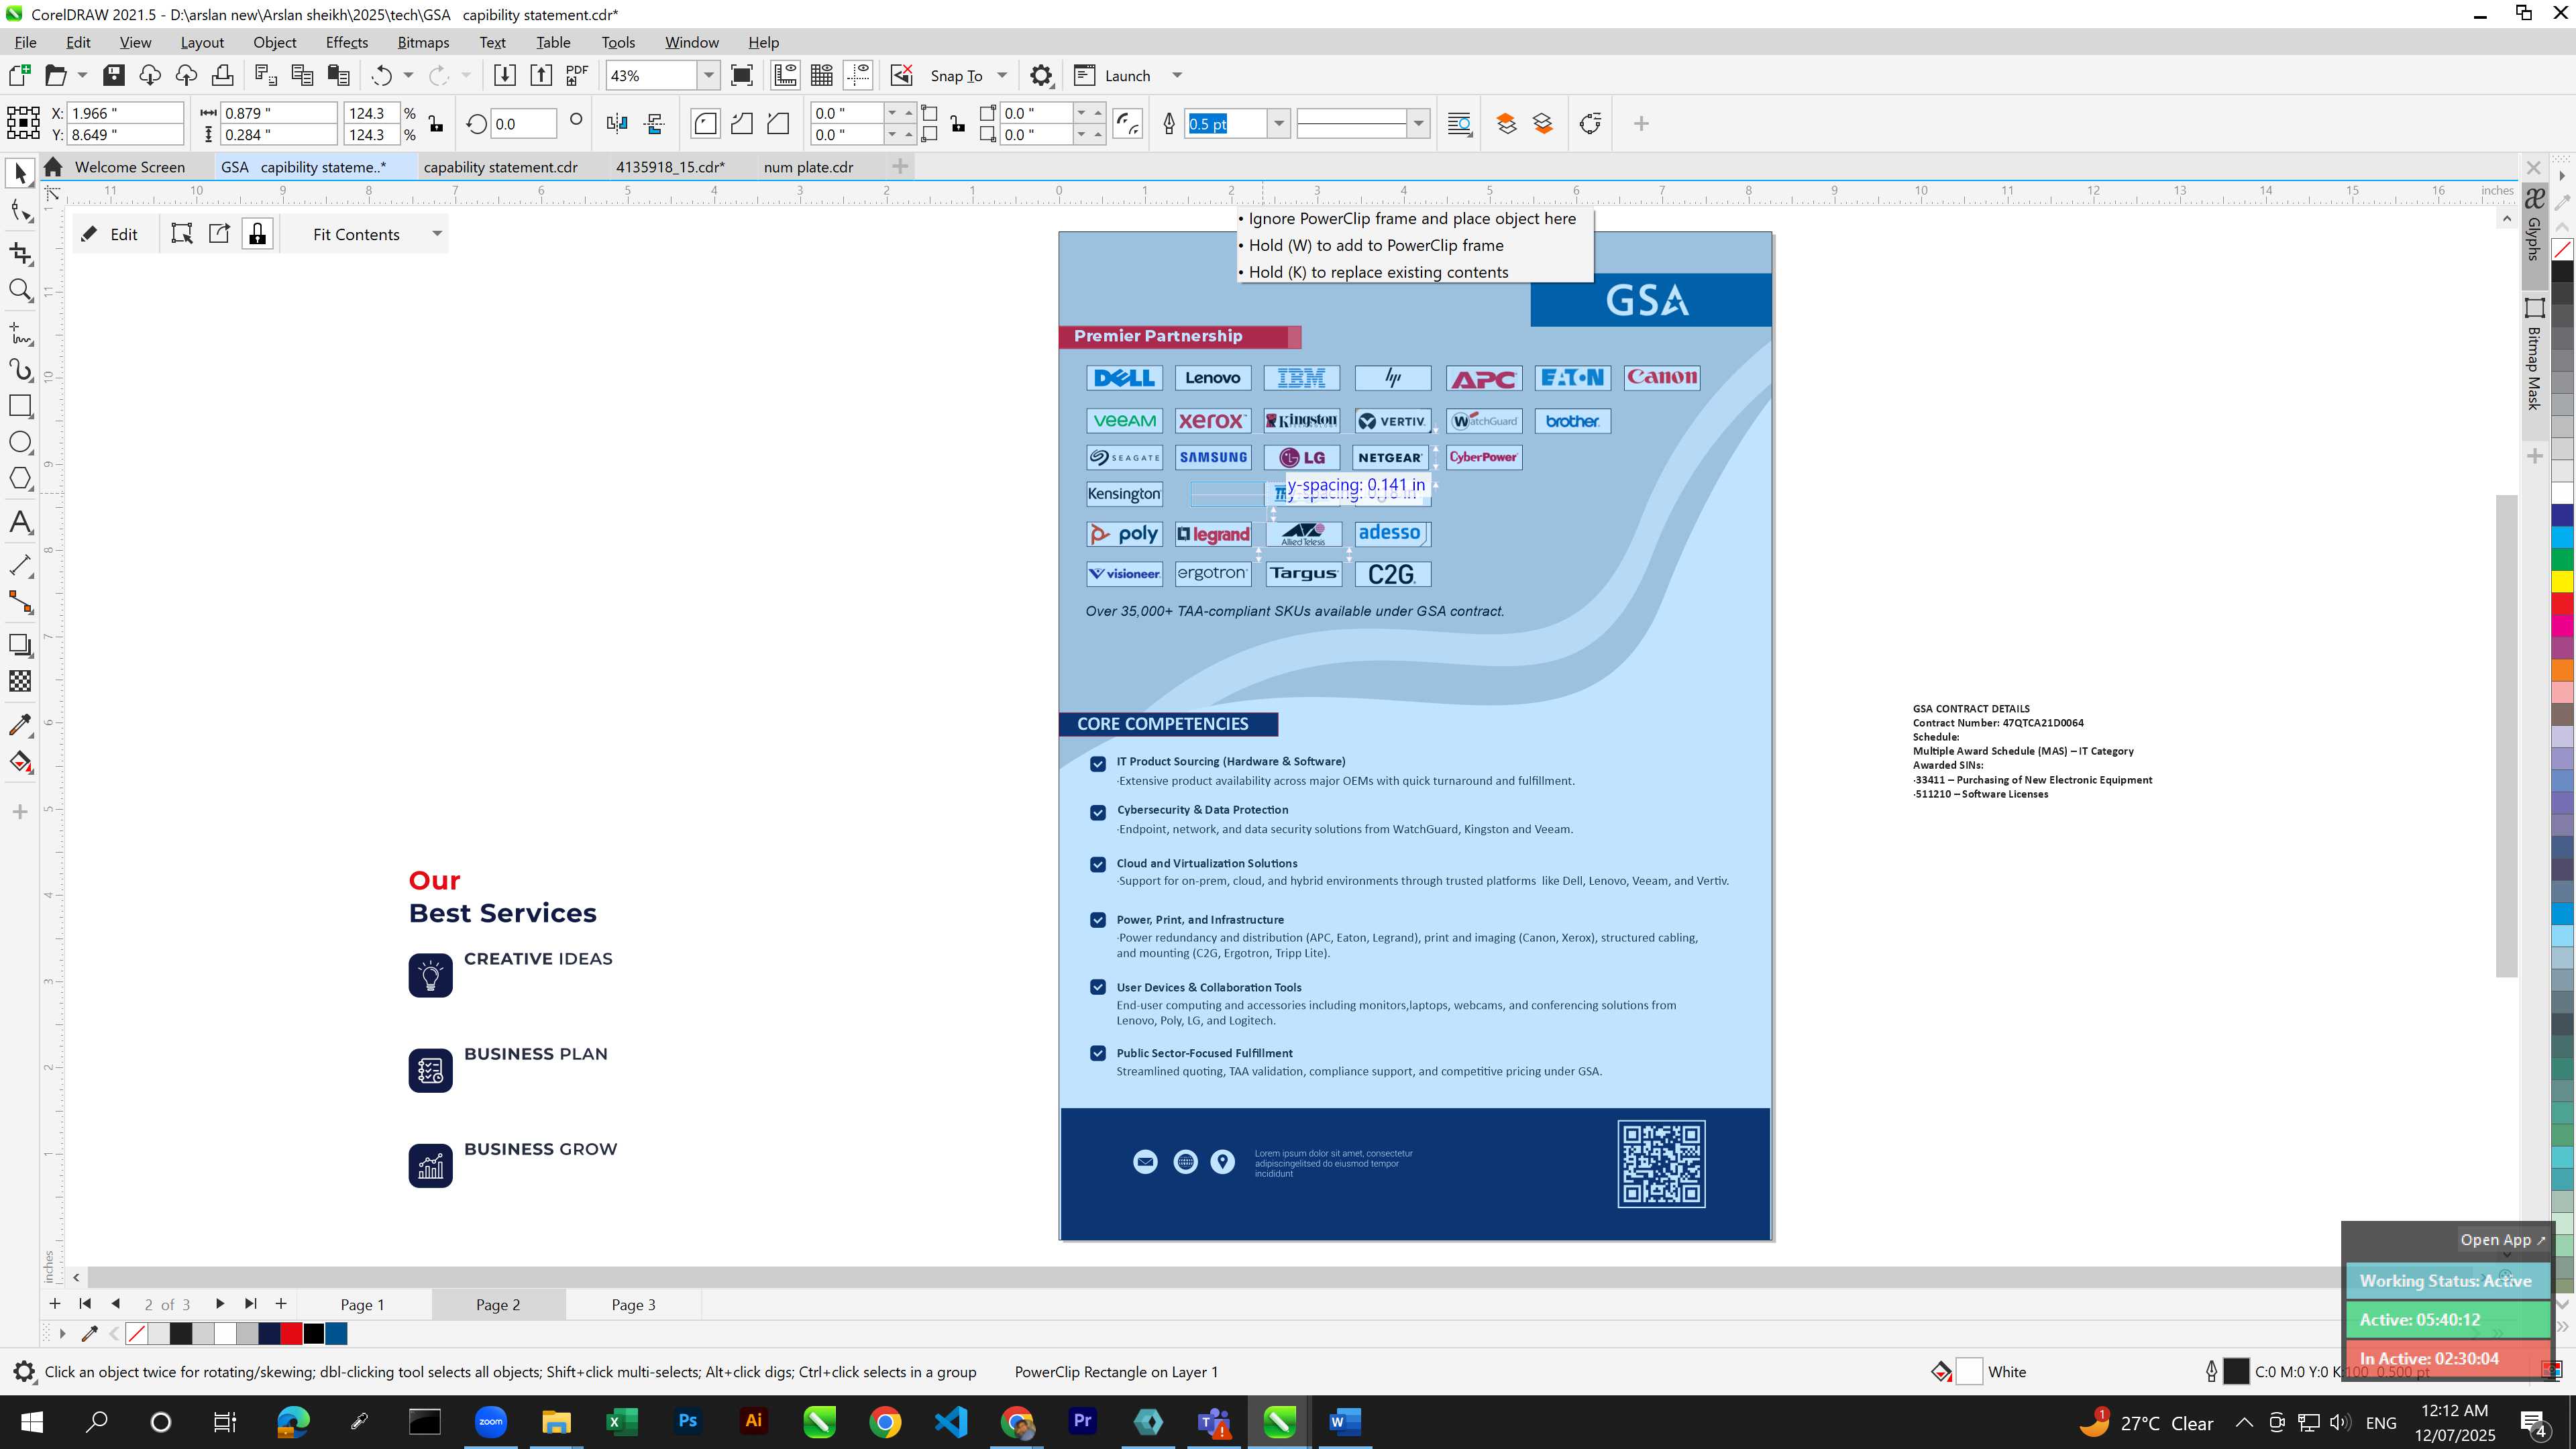Click the Export icon
Image resolution: width=2576 pixels, height=1449 pixels.
(541, 75)
